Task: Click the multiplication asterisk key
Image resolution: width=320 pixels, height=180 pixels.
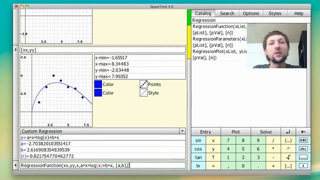Action: tap(273, 149)
